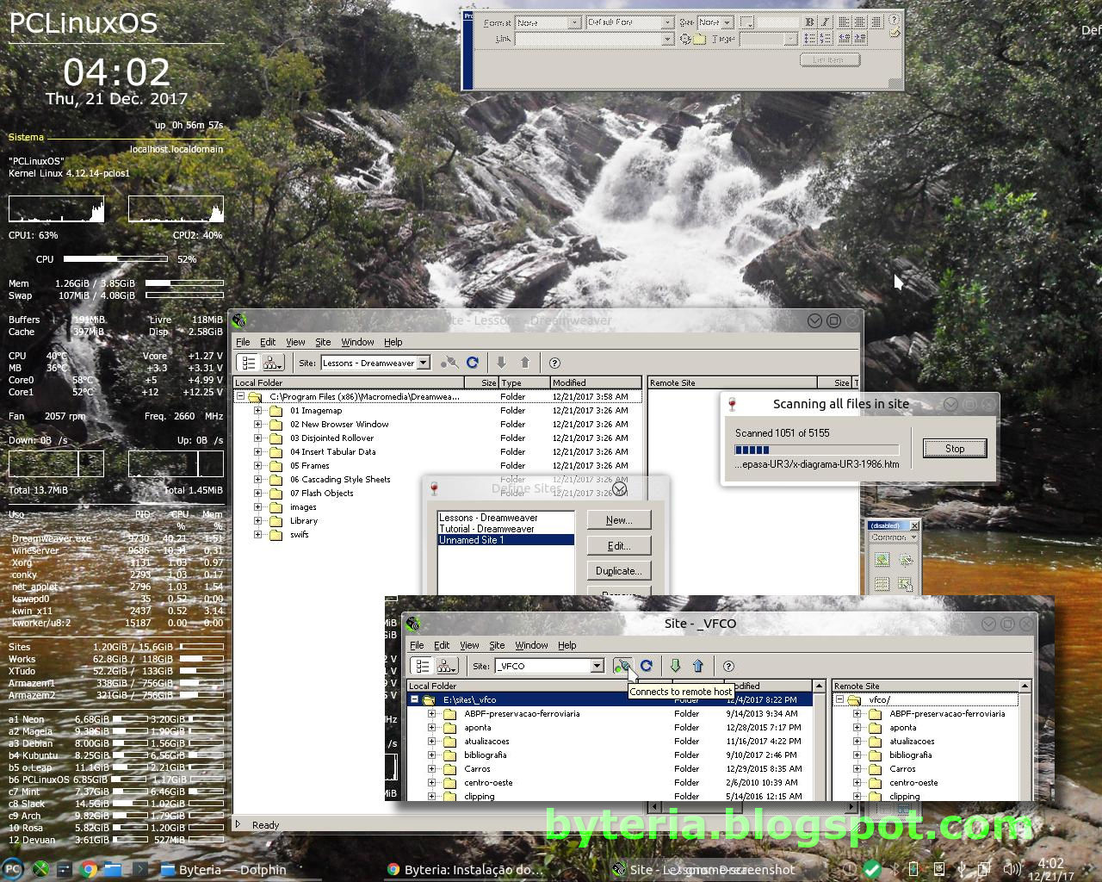The image size is (1102, 882).
Task: Open the Format dropdown set to None
Action: pos(548,23)
